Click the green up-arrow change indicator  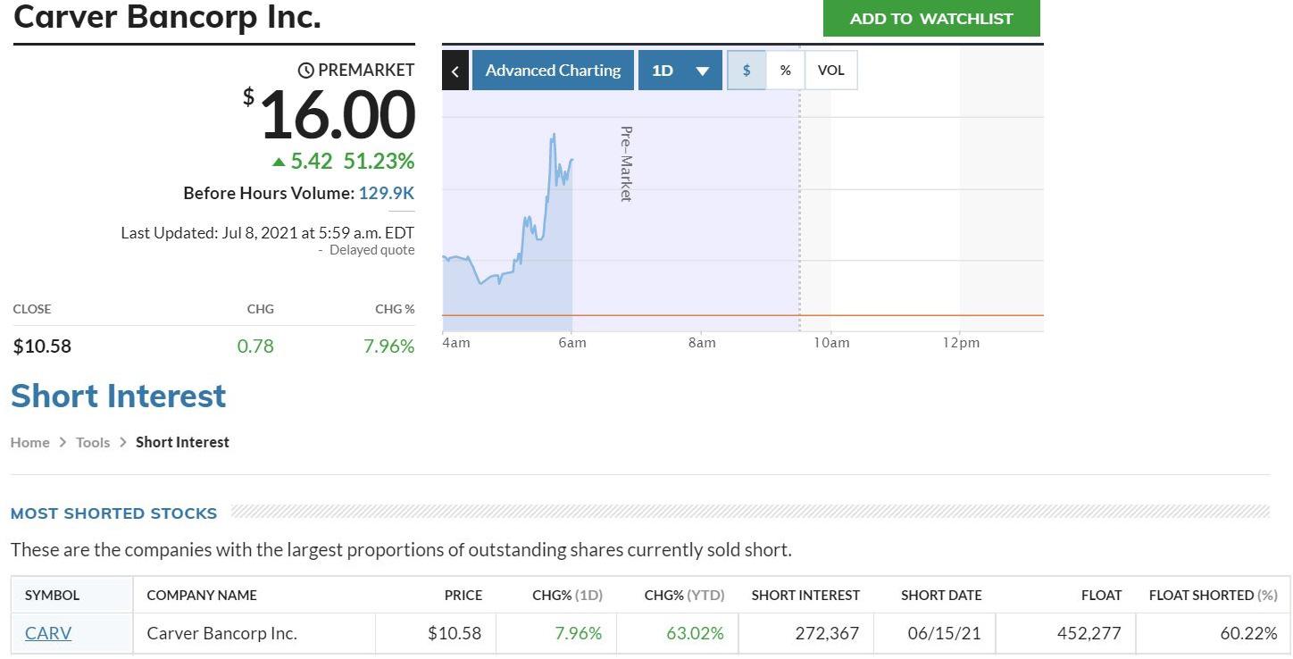click(x=278, y=161)
